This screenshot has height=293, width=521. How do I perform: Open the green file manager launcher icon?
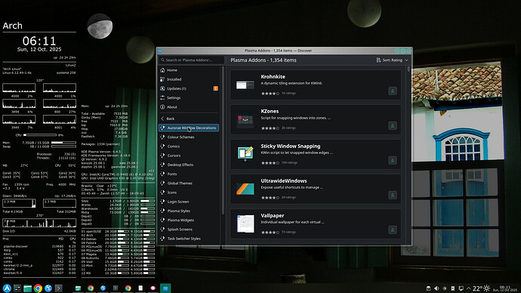coord(28,288)
